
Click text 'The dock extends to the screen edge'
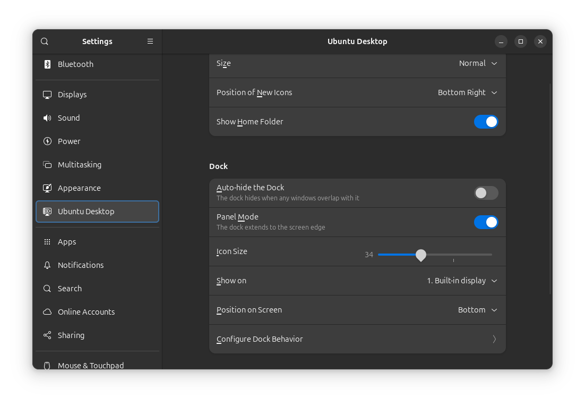[271, 227]
